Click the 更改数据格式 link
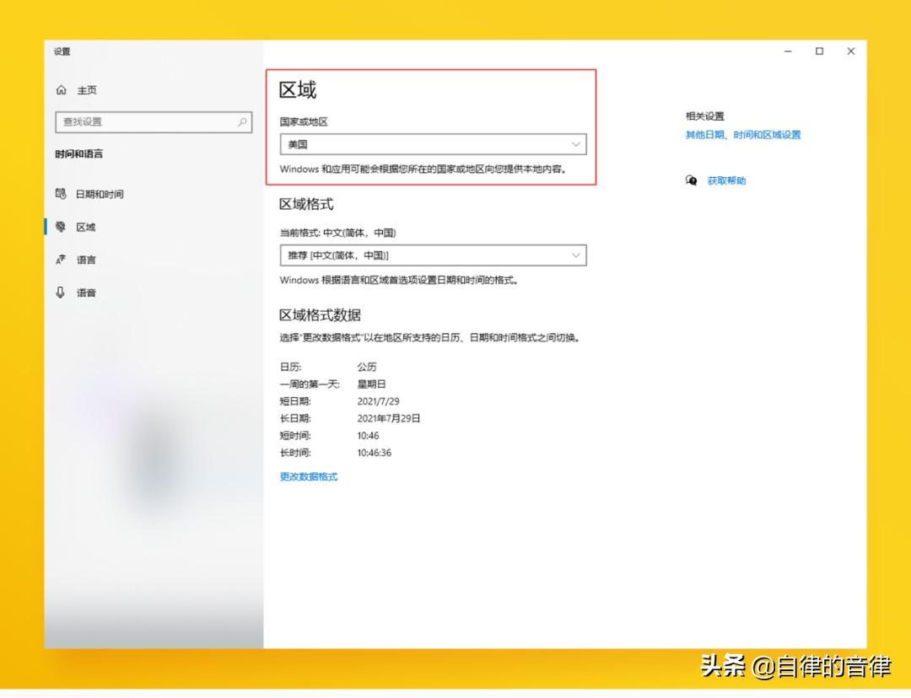This screenshot has height=698, width=911. (307, 476)
